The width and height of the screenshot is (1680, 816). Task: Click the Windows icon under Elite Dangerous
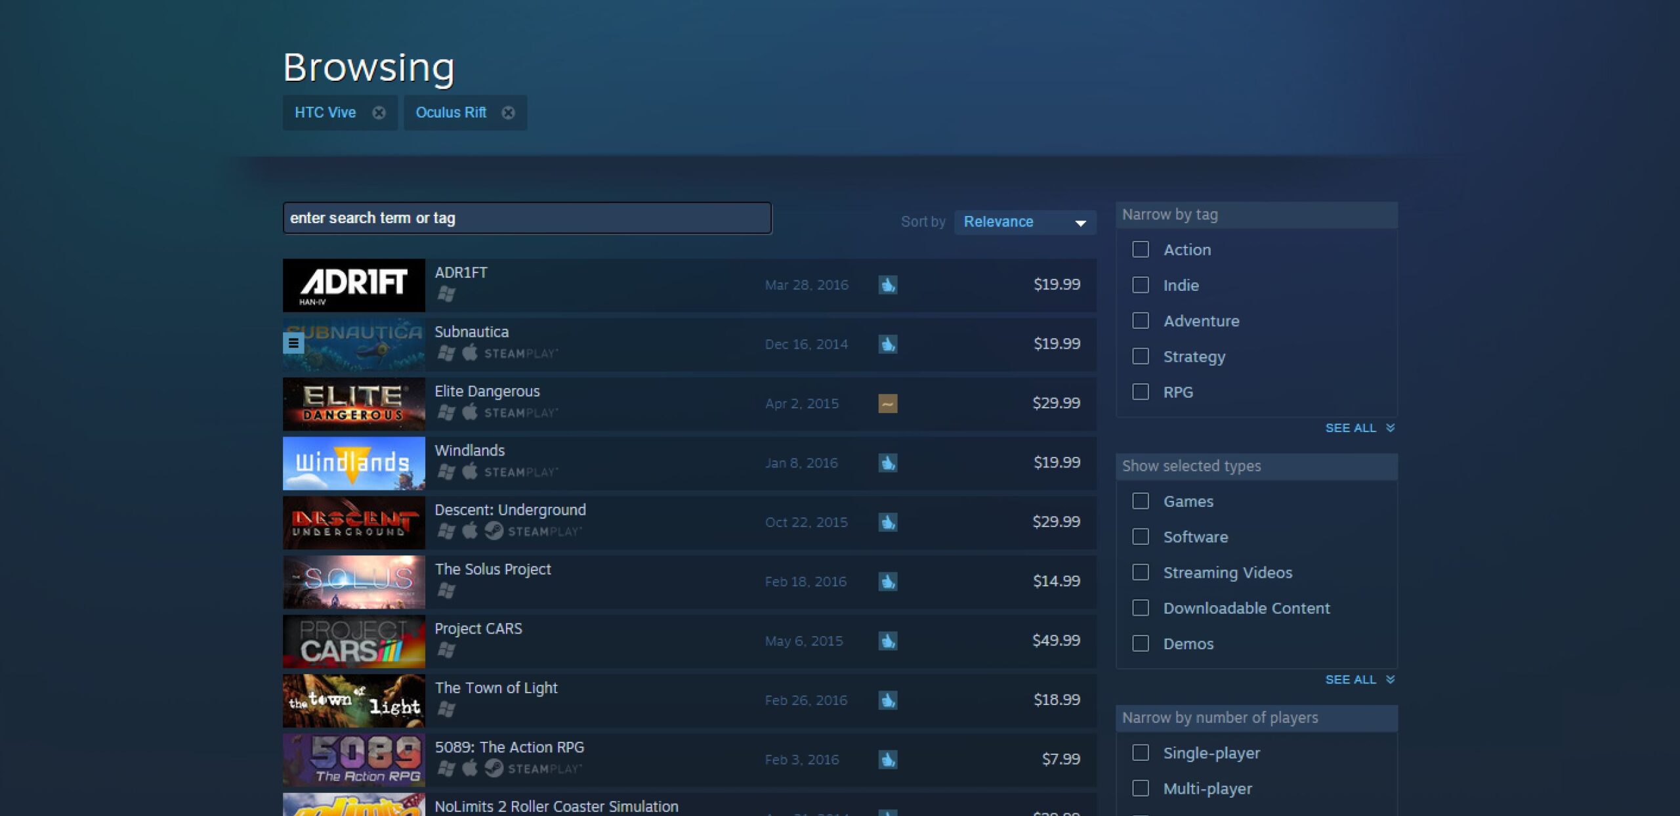click(x=446, y=412)
